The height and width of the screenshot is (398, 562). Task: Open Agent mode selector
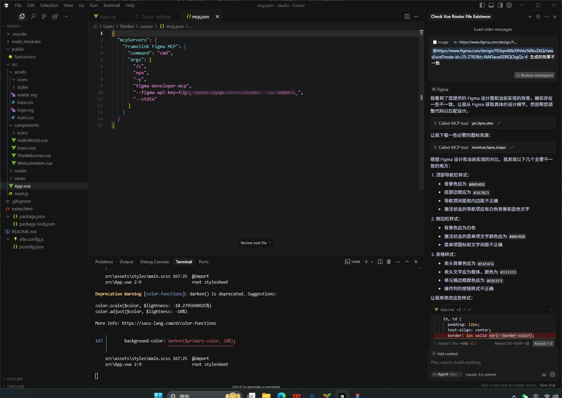coord(447,375)
